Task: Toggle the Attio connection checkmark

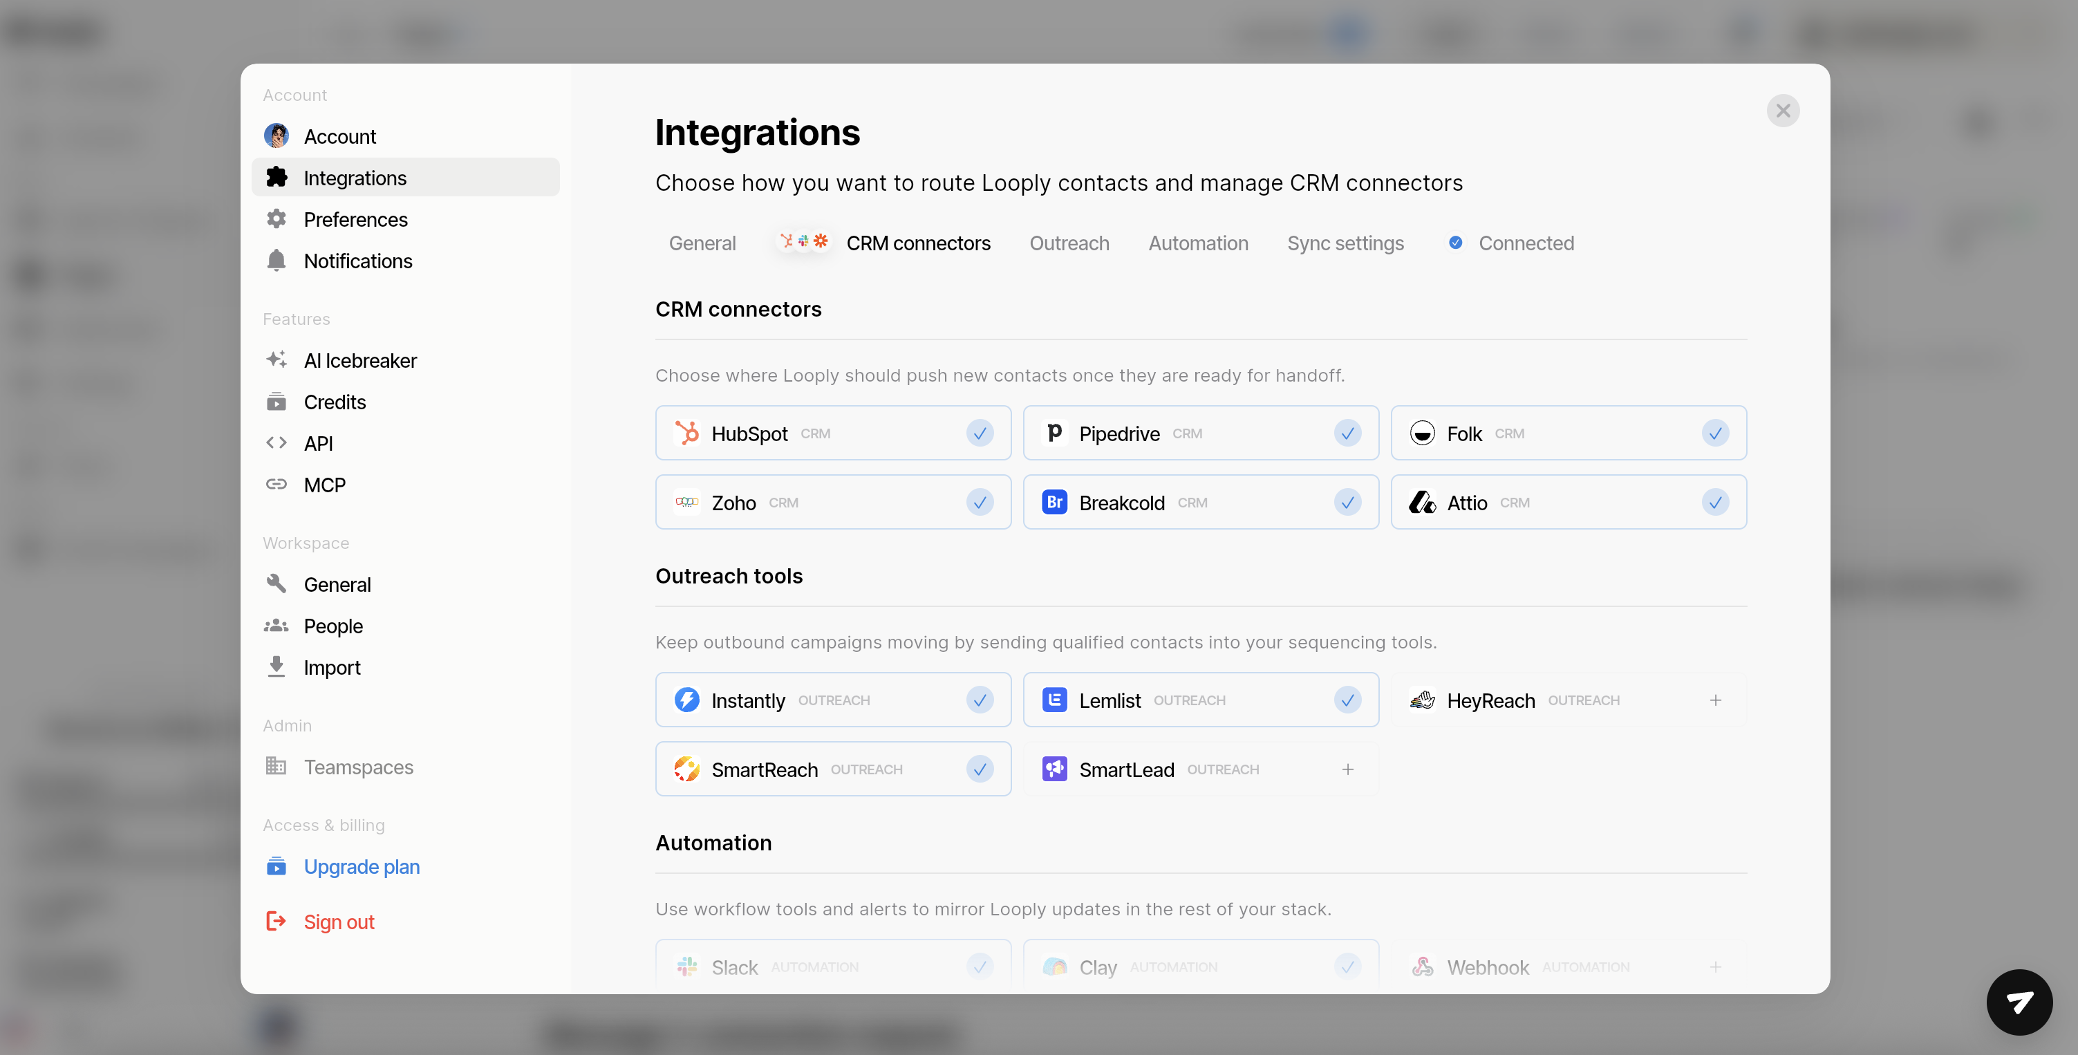Action: (x=1716, y=502)
